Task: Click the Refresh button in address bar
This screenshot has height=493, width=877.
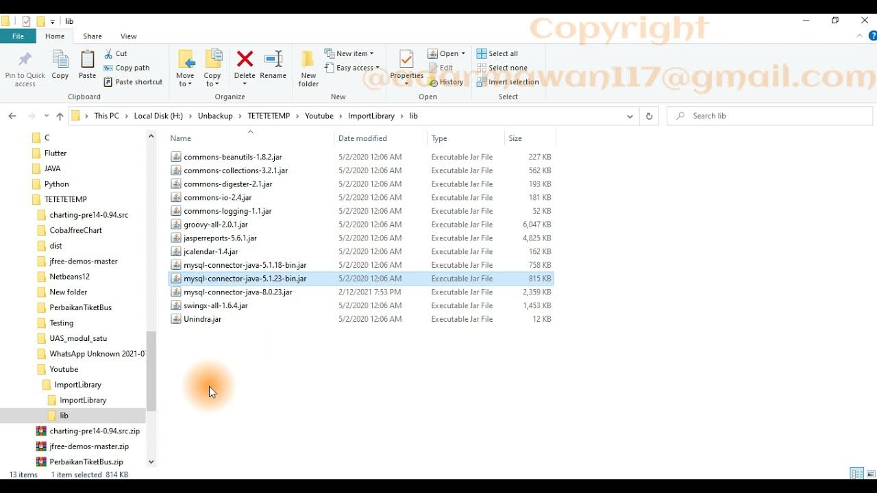Action: pyautogui.click(x=649, y=116)
